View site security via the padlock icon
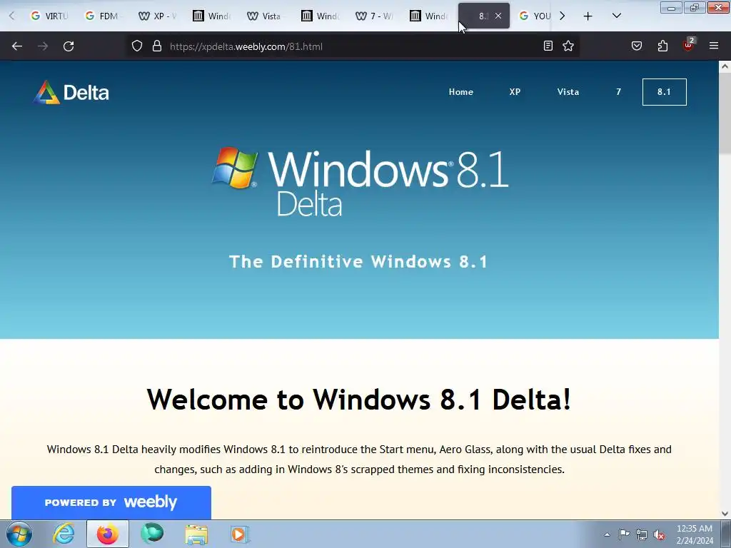This screenshot has height=548, width=731. pos(157,46)
